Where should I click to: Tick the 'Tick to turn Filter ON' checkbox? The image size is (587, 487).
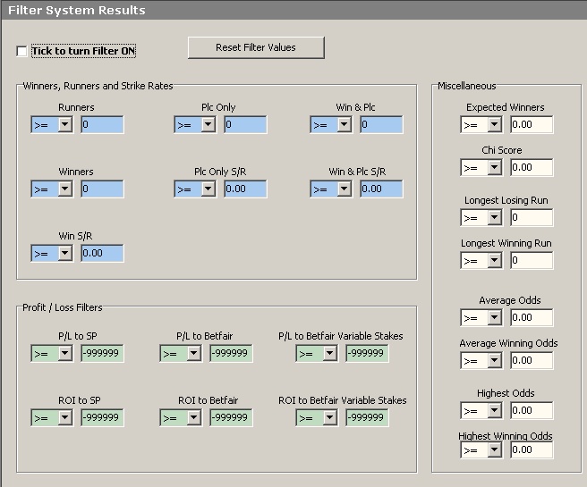(21, 51)
